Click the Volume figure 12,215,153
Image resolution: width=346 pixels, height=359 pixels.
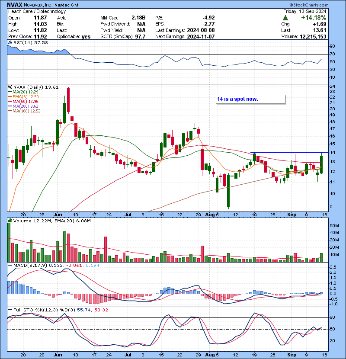pyautogui.click(x=313, y=37)
